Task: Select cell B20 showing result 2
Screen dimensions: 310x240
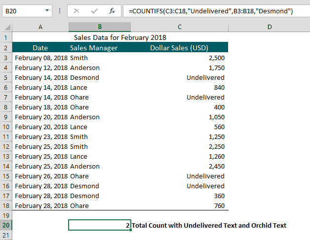Action: tap(100, 225)
